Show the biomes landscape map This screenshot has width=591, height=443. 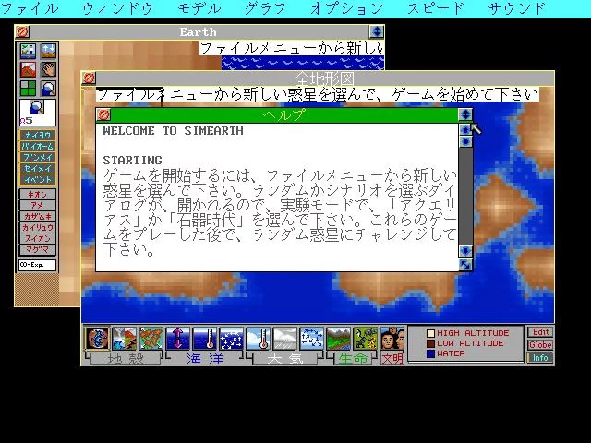pyautogui.click(x=339, y=339)
